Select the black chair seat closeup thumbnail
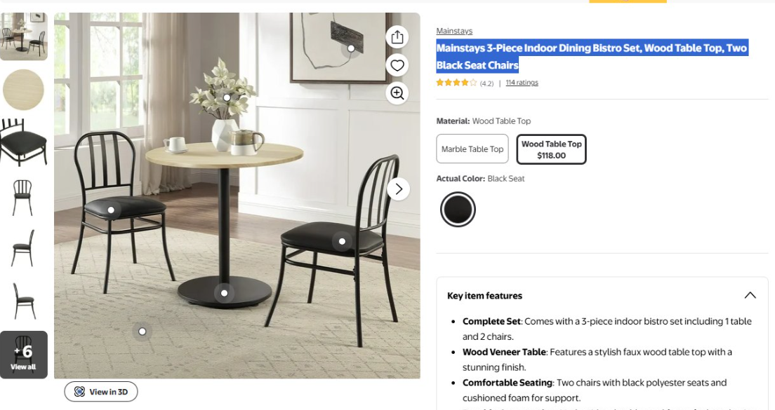Image resolution: width=775 pixels, height=410 pixels. 23,142
